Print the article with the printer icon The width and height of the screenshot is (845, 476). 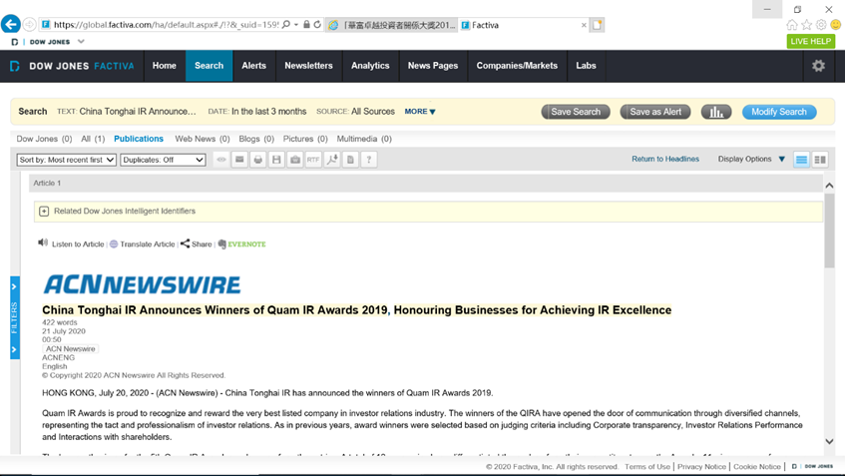click(x=258, y=160)
